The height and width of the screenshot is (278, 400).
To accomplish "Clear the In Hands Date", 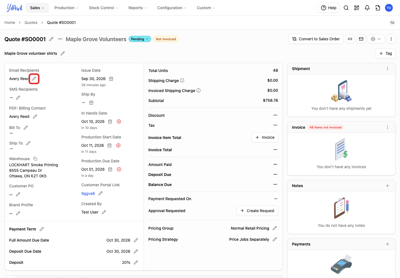I will coord(119,121).
